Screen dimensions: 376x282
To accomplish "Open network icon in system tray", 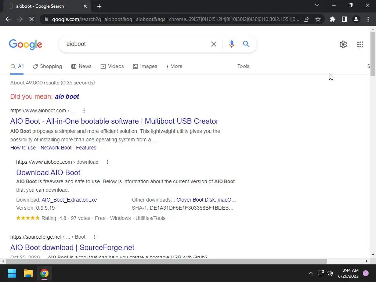I will coord(321,273).
